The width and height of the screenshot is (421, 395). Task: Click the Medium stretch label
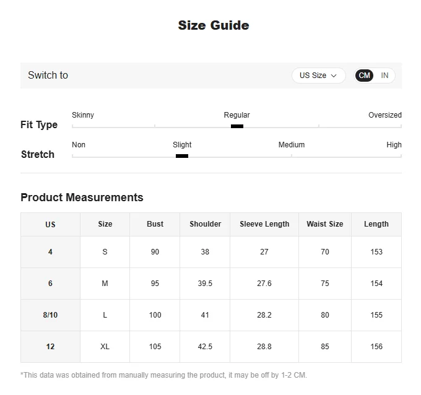(x=291, y=145)
